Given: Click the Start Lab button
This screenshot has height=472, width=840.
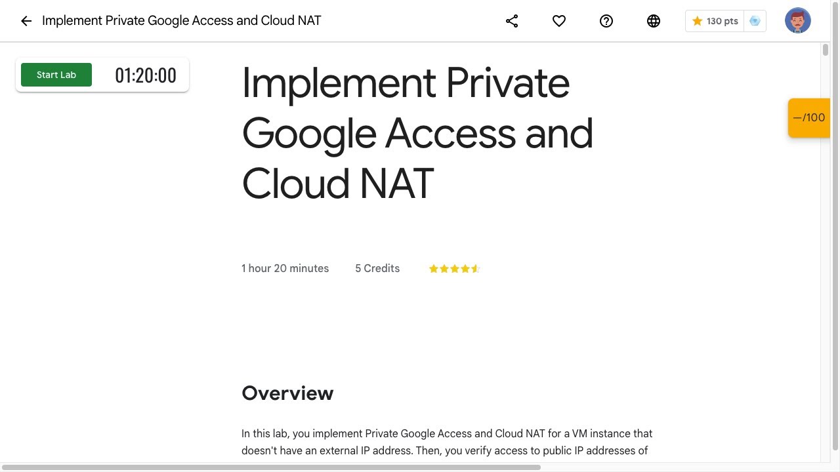Looking at the screenshot, I should 56,75.
